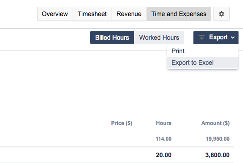Viewport: 243px width, 163px height.
Task: Go to the Revenue tab
Action: point(129,14)
